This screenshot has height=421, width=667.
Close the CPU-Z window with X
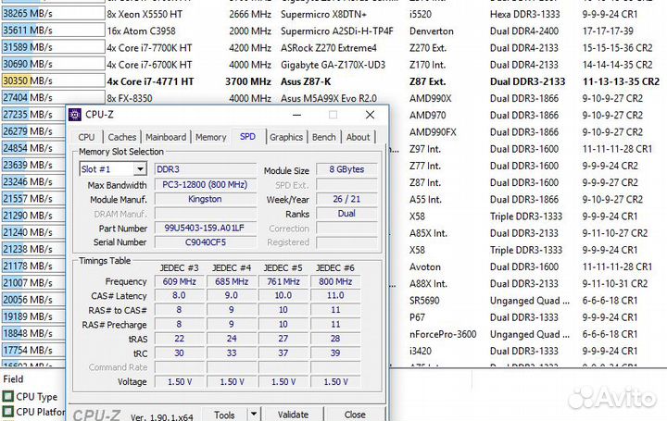pyautogui.click(x=370, y=115)
